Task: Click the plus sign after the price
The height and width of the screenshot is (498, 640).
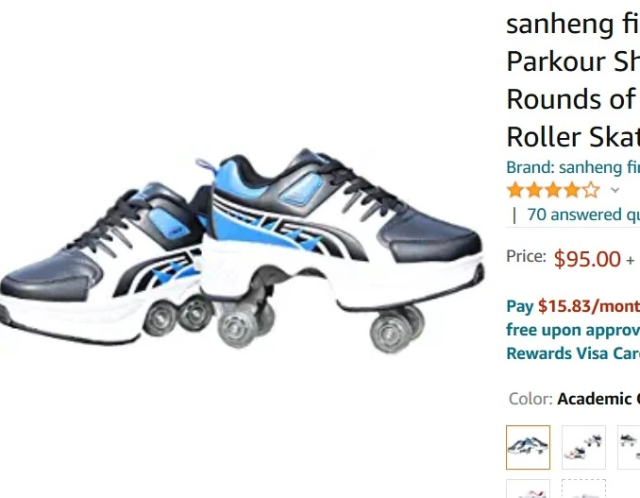Action: pos(631,260)
